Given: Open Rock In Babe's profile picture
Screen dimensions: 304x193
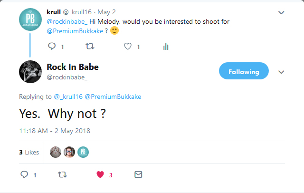Looking at the screenshot, I should pyautogui.click(x=29, y=72).
